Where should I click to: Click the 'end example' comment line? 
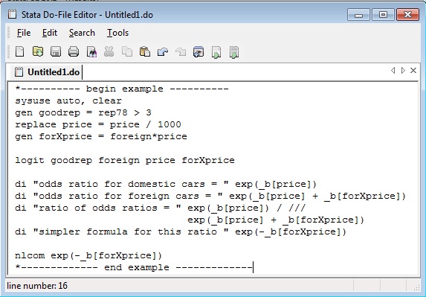134,268
